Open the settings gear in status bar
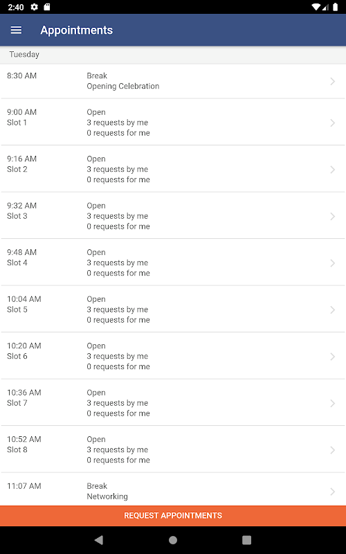This screenshot has width=346, height=554. pyautogui.click(x=34, y=7)
